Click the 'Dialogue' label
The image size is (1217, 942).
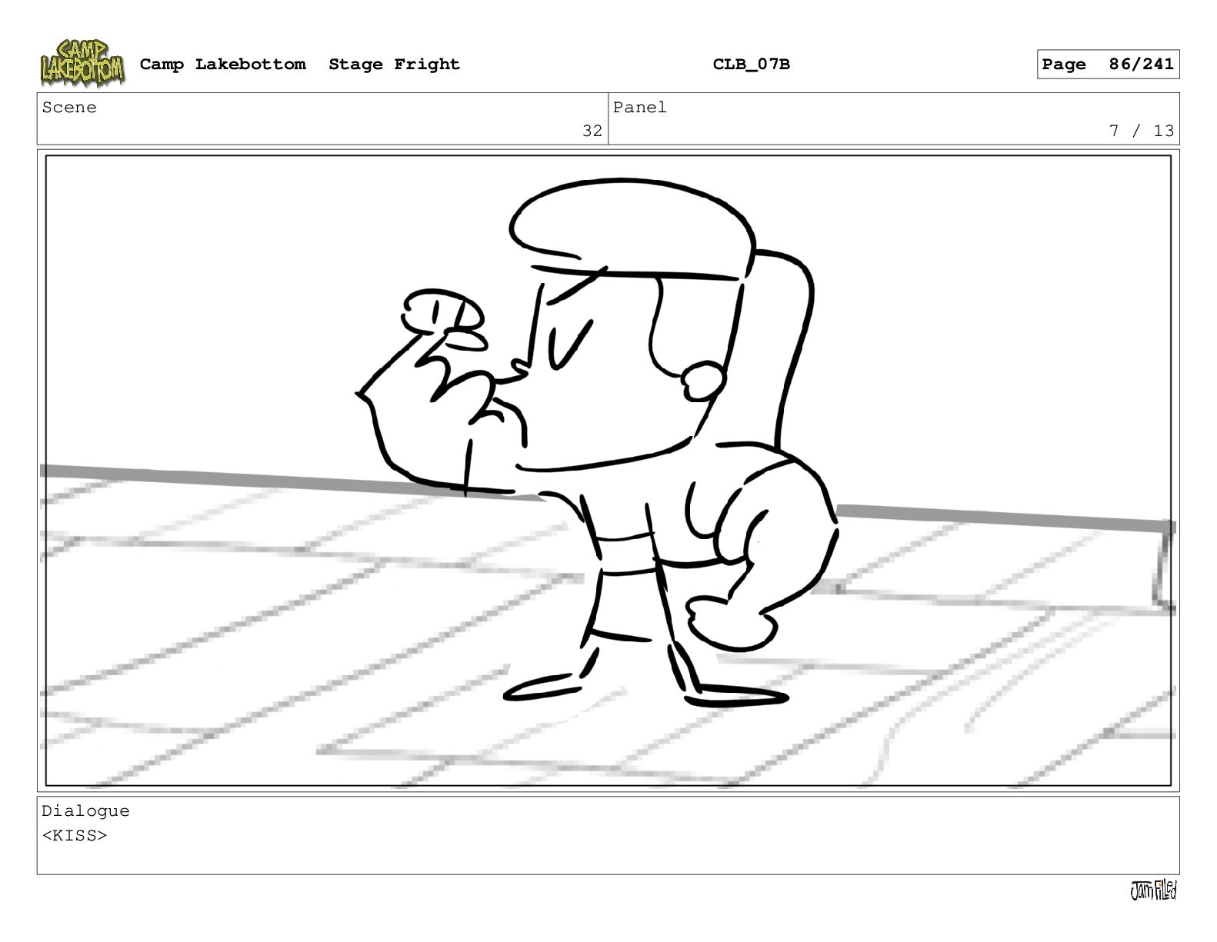(x=85, y=811)
